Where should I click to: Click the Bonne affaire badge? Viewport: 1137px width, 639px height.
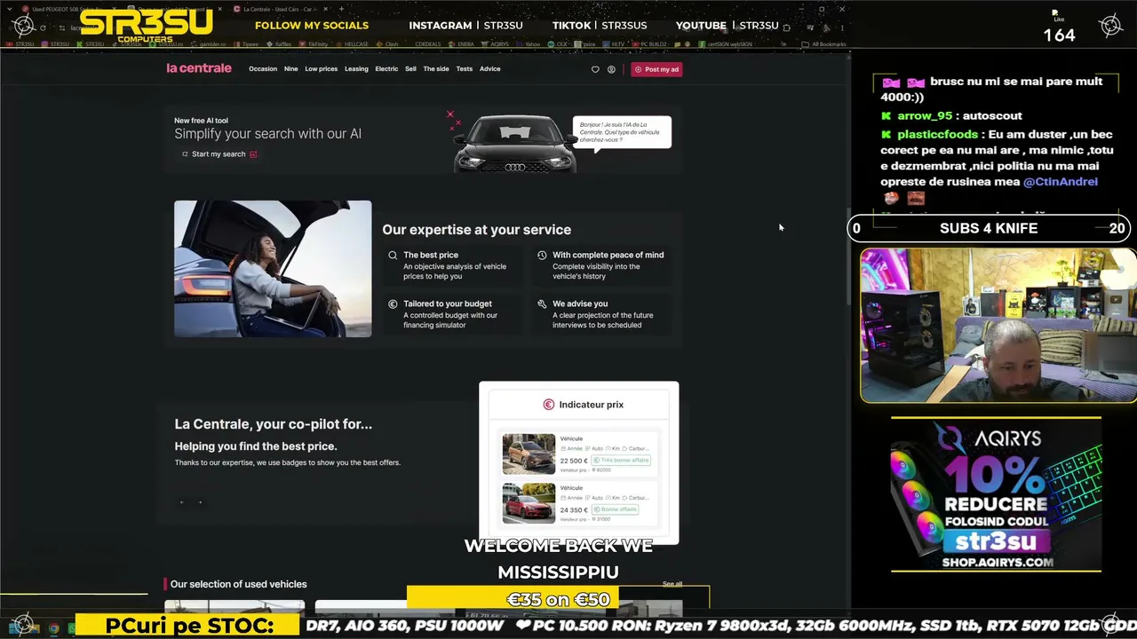pyautogui.click(x=615, y=509)
